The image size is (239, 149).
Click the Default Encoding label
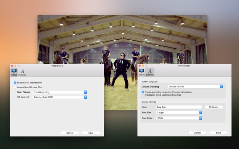click(x=150, y=87)
